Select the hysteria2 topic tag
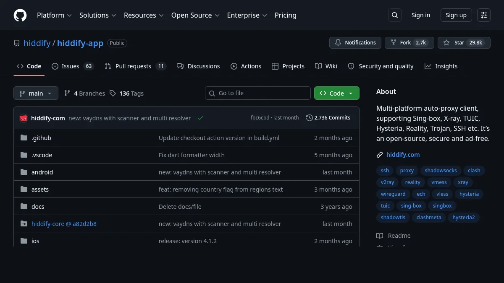Viewport: 504px width, 283px height. tap(464, 218)
